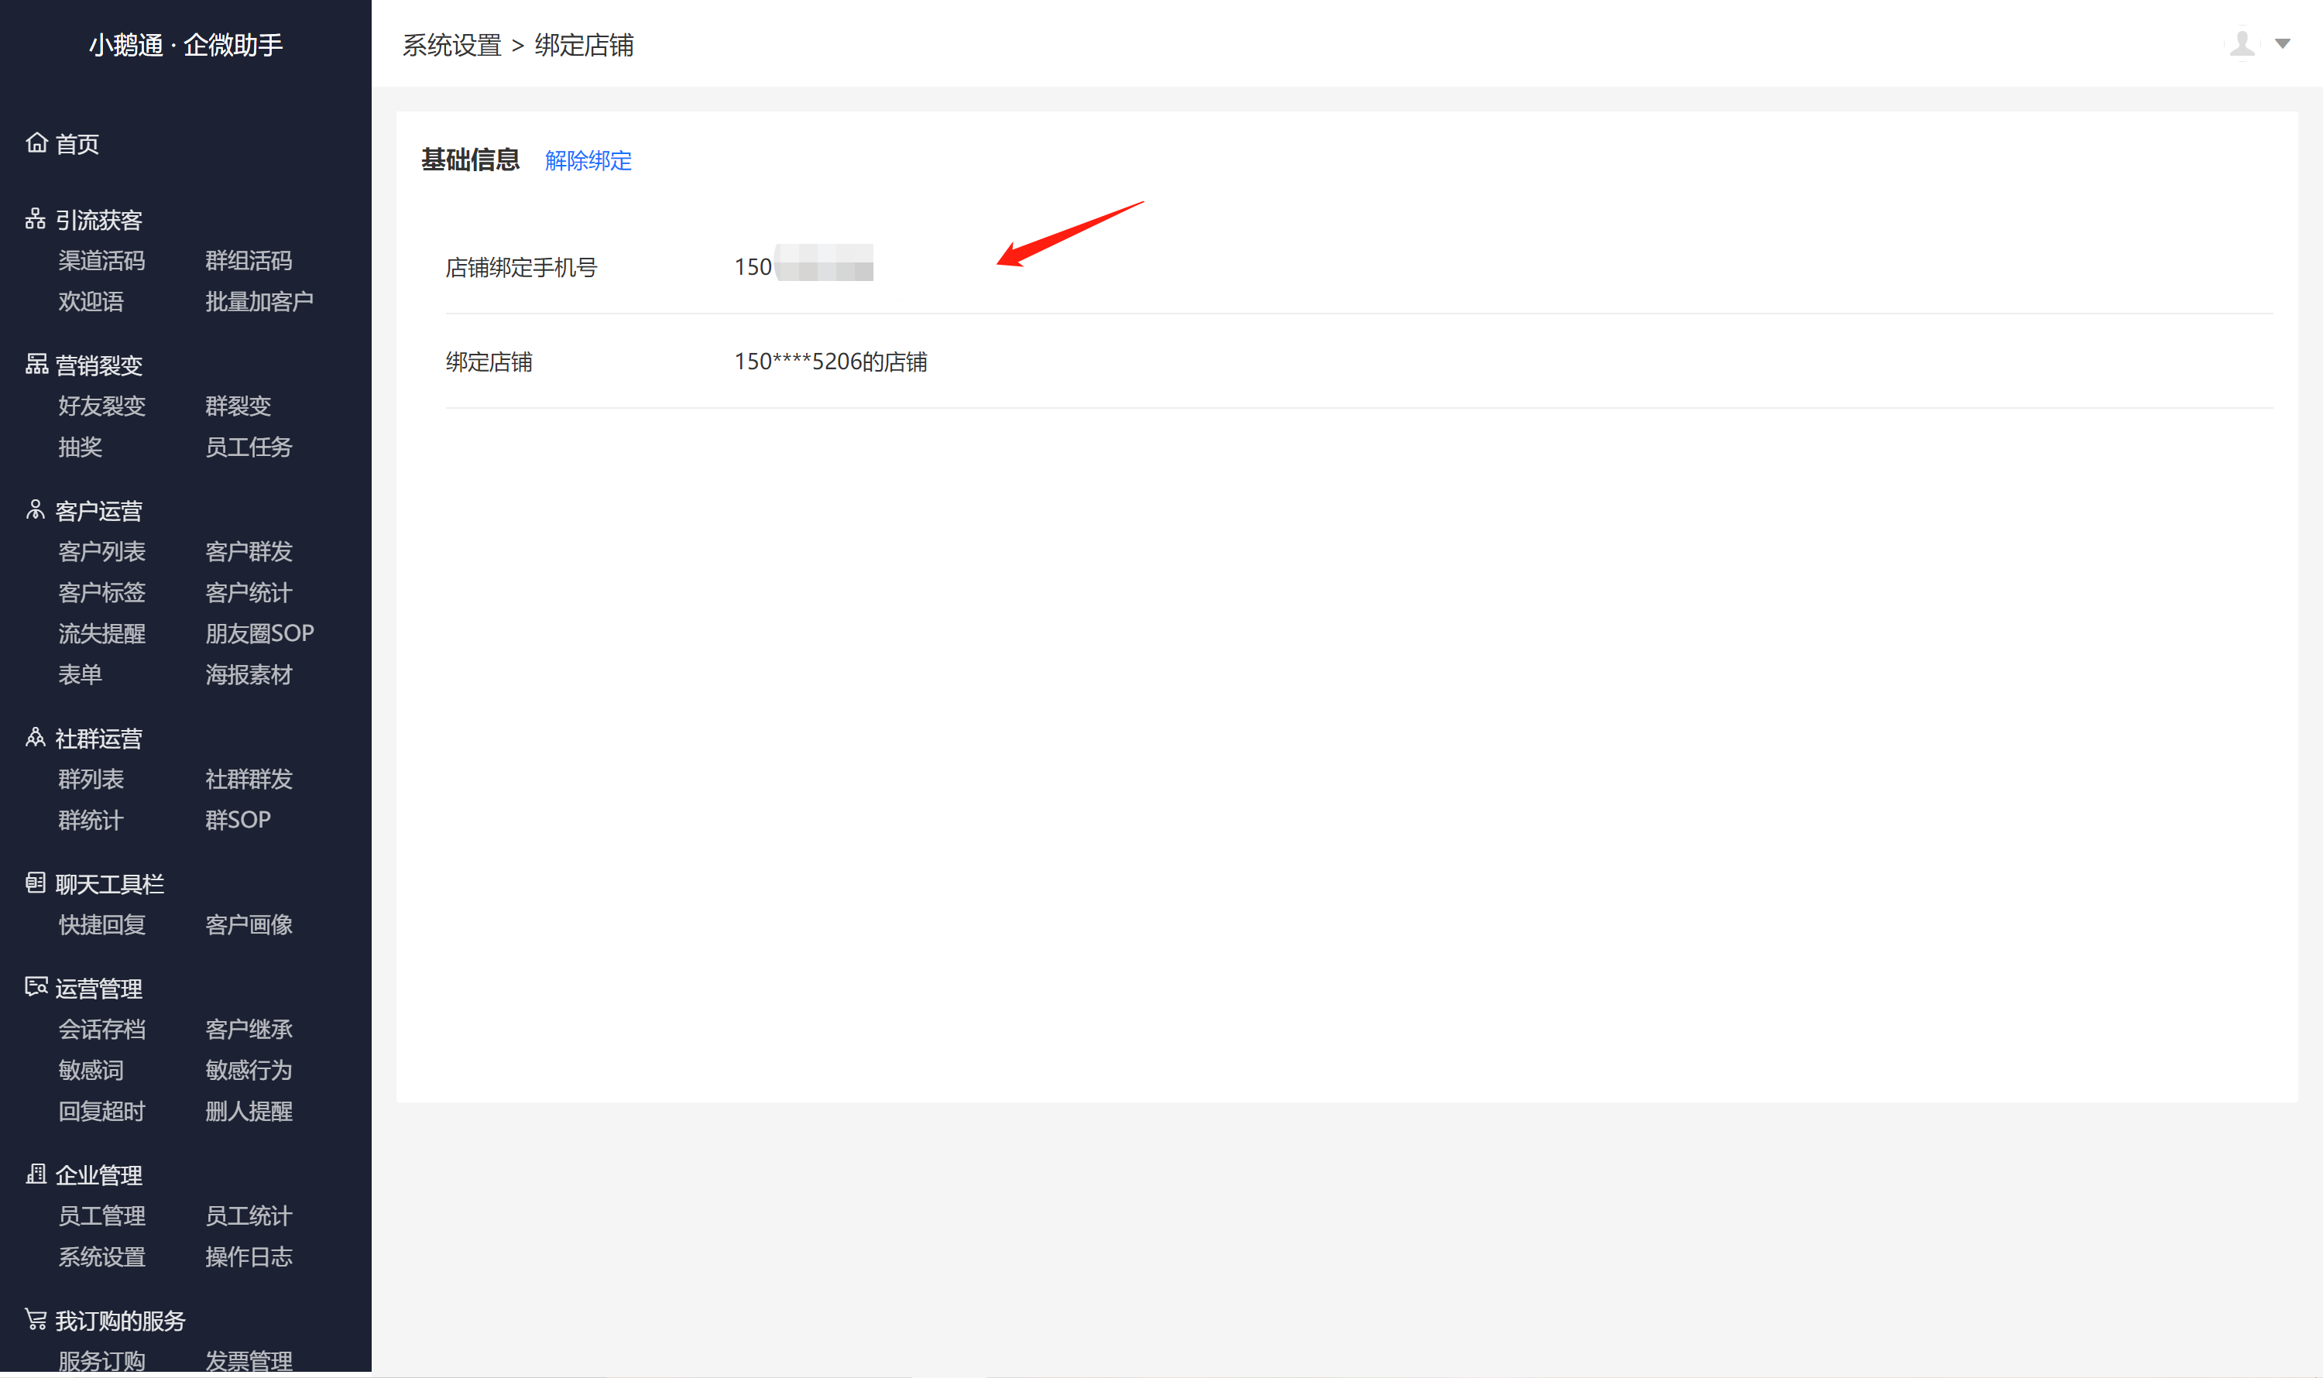Image resolution: width=2323 pixels, height=1378 pixels.
Task: Click the 引流获客 section header
Action: point(98,220)
